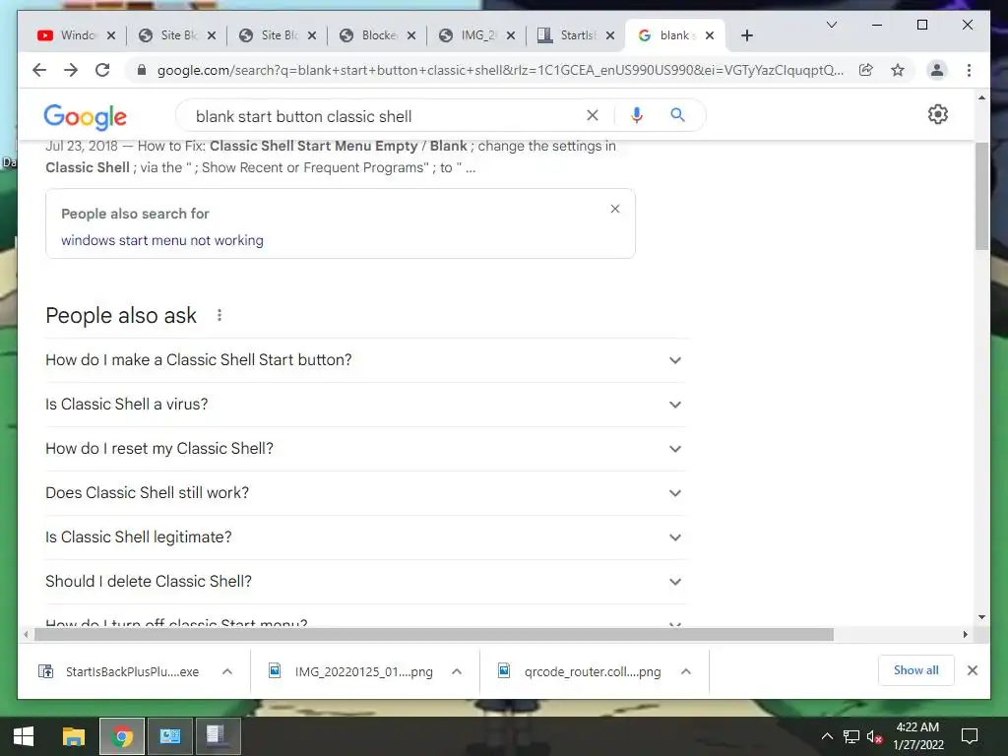Screen dimensions: 1008x756
Task: Start voice search with the microphone
Action: (637, 115)
